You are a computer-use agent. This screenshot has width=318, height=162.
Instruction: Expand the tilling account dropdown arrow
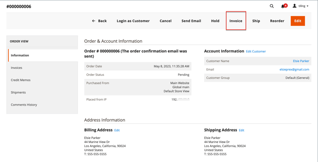point(307,6)
